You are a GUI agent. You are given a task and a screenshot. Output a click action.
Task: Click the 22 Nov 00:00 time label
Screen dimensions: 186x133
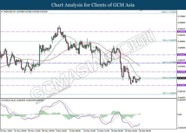[x=20, y=131]
